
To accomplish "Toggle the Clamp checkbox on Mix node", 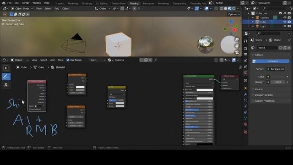I will pyautogui.click(x=110, y=97).
